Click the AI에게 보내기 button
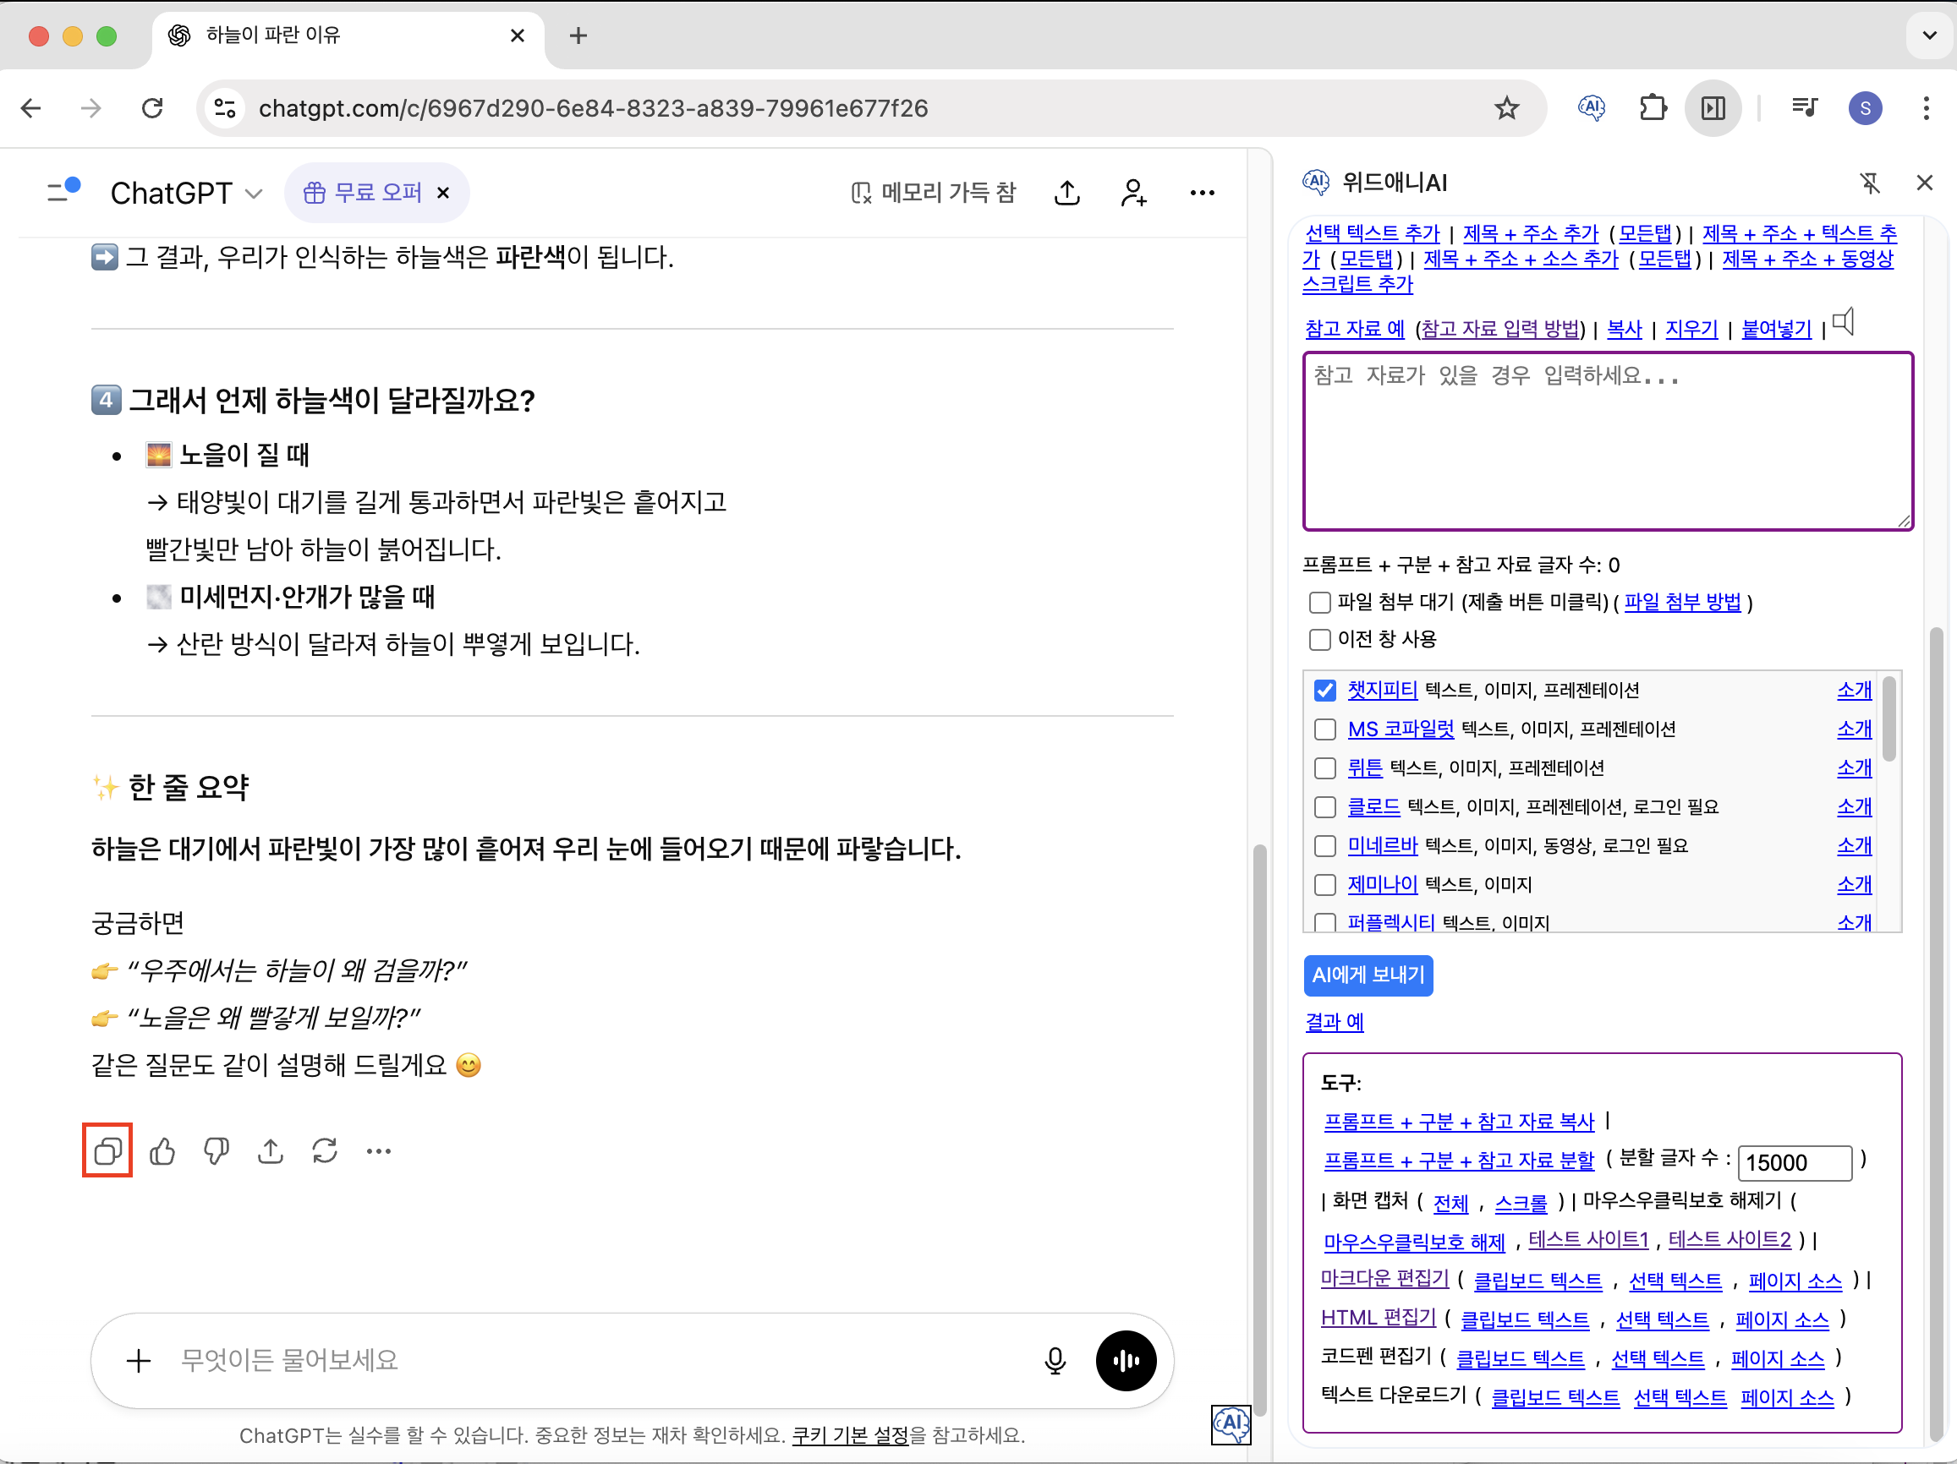 tap(1368, 975)
